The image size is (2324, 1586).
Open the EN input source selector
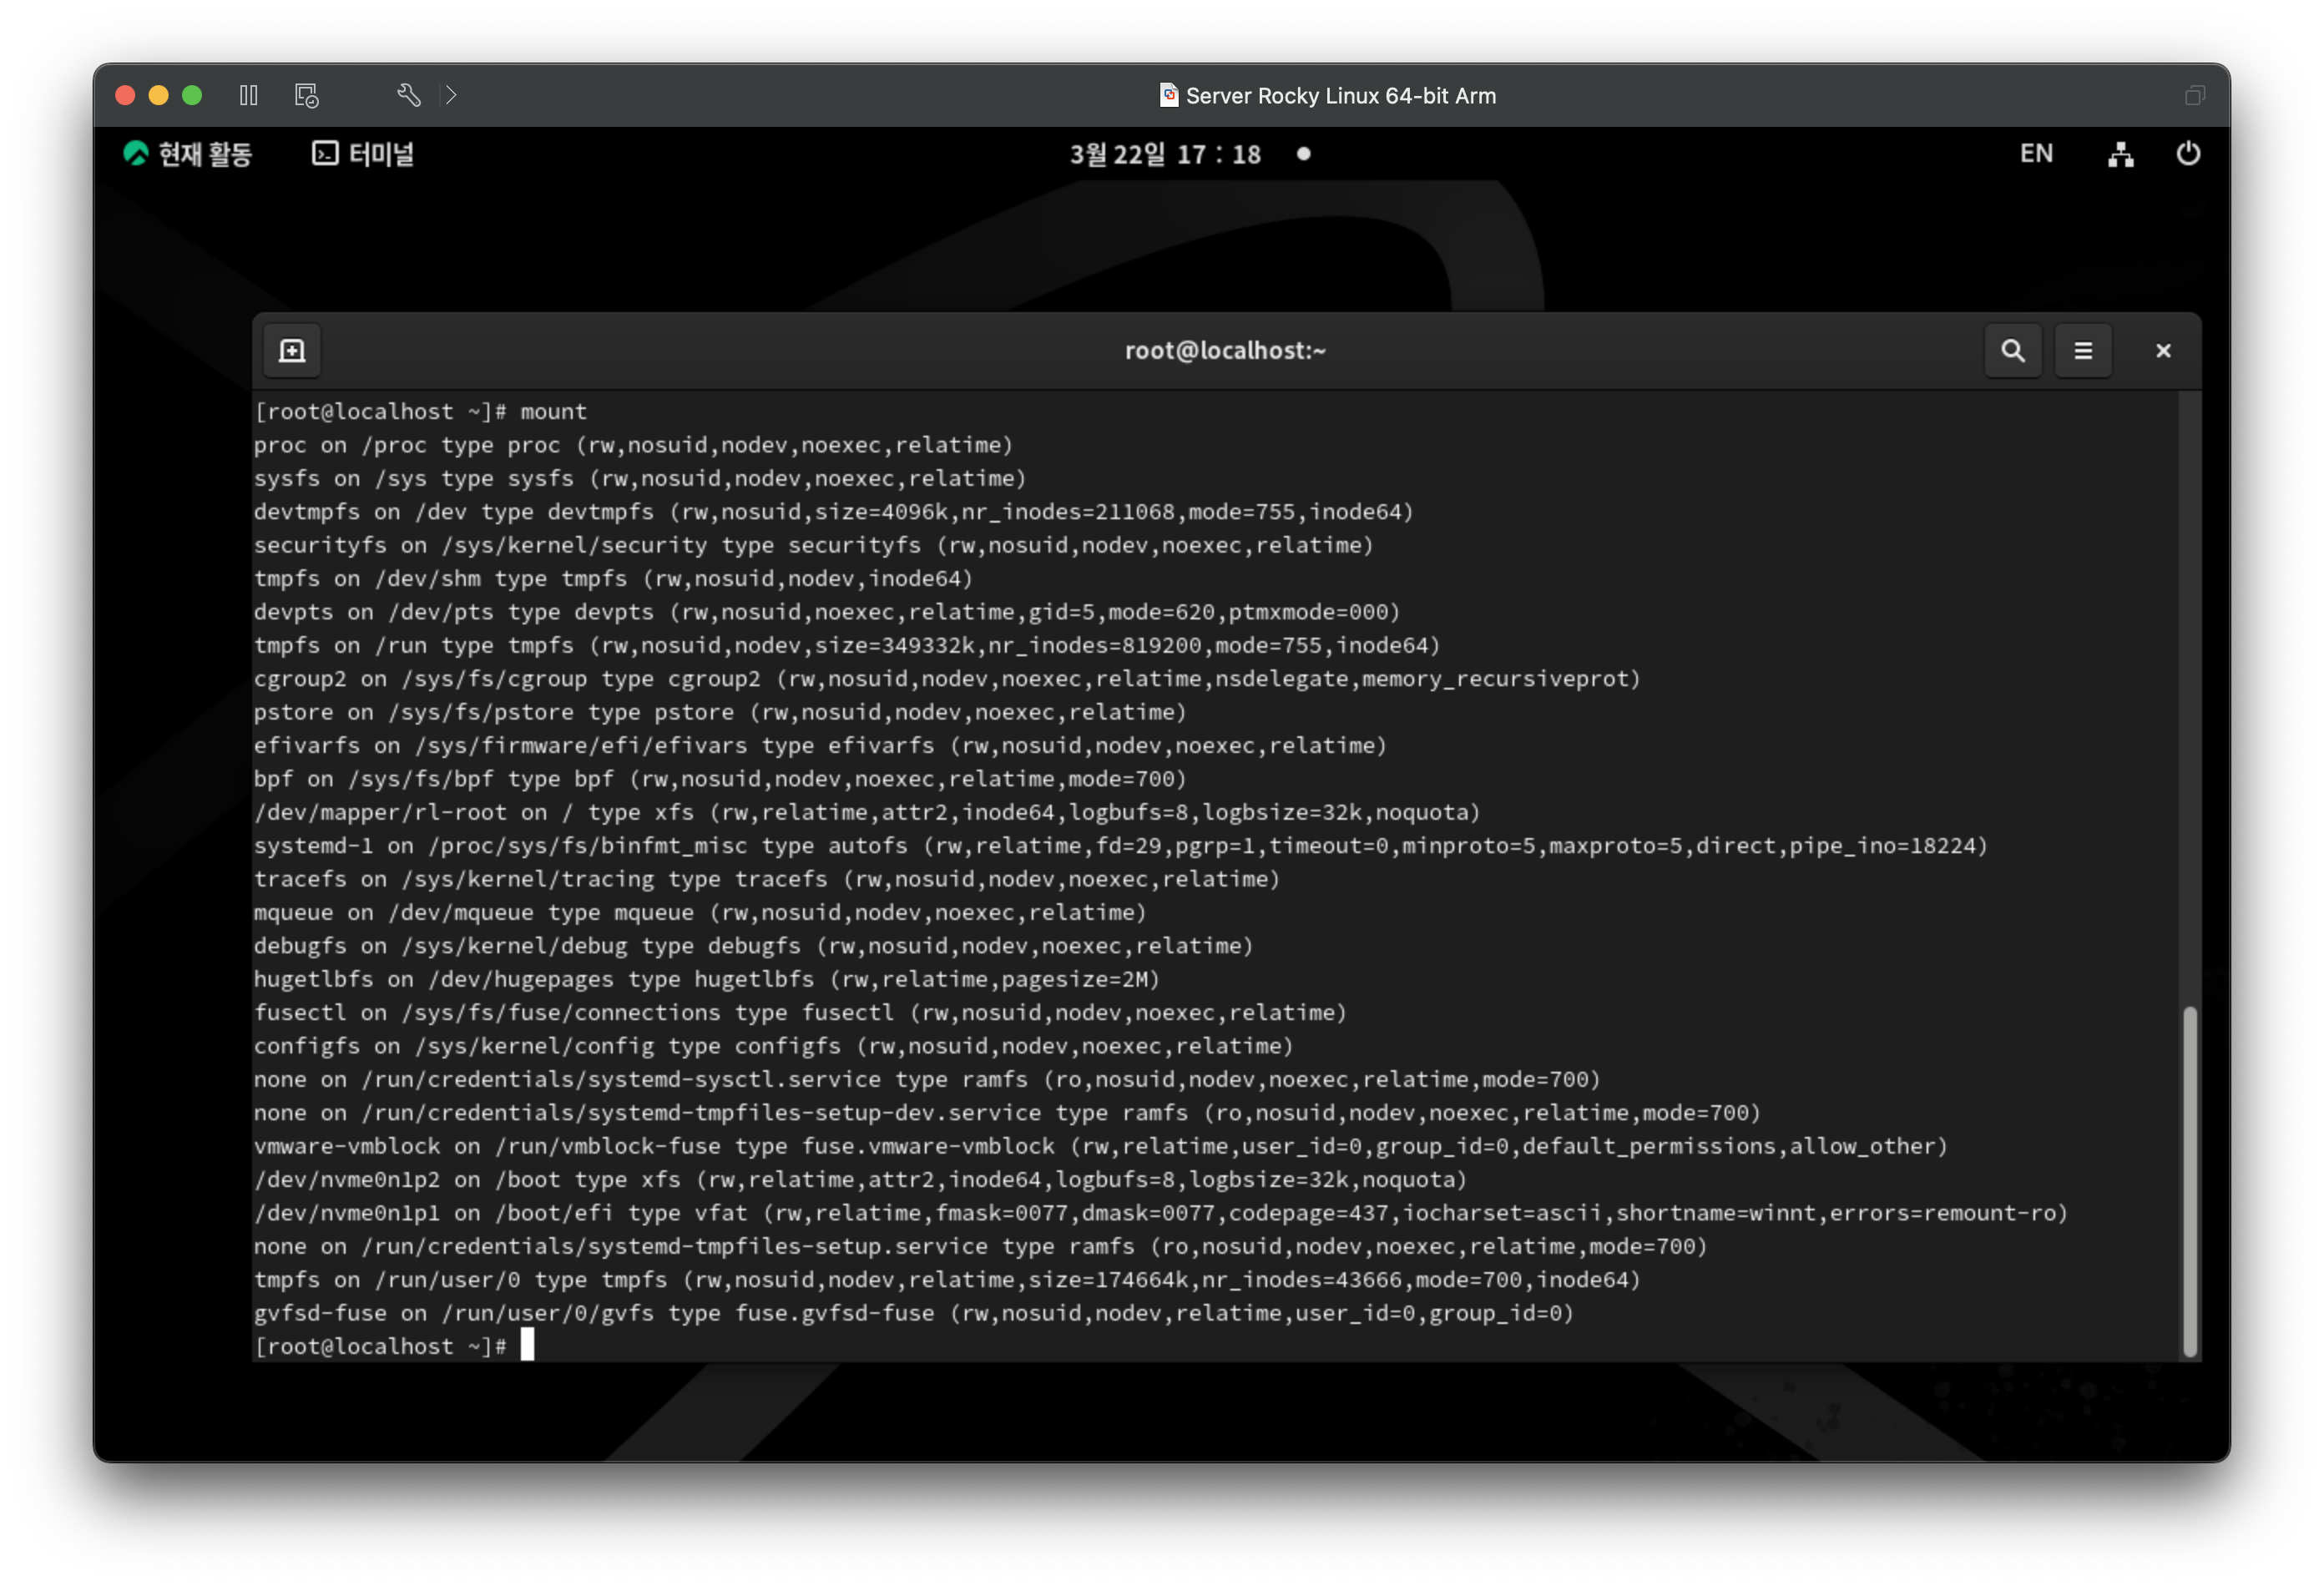click(2036, 154)
